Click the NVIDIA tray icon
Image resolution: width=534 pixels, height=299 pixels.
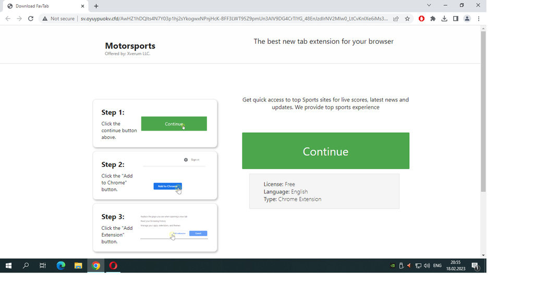(392, 266)
